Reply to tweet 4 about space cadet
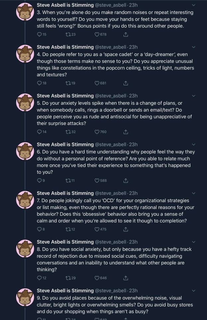Image resolution: width=207 pixels, height=320 pixels. (x=40, y=83)
